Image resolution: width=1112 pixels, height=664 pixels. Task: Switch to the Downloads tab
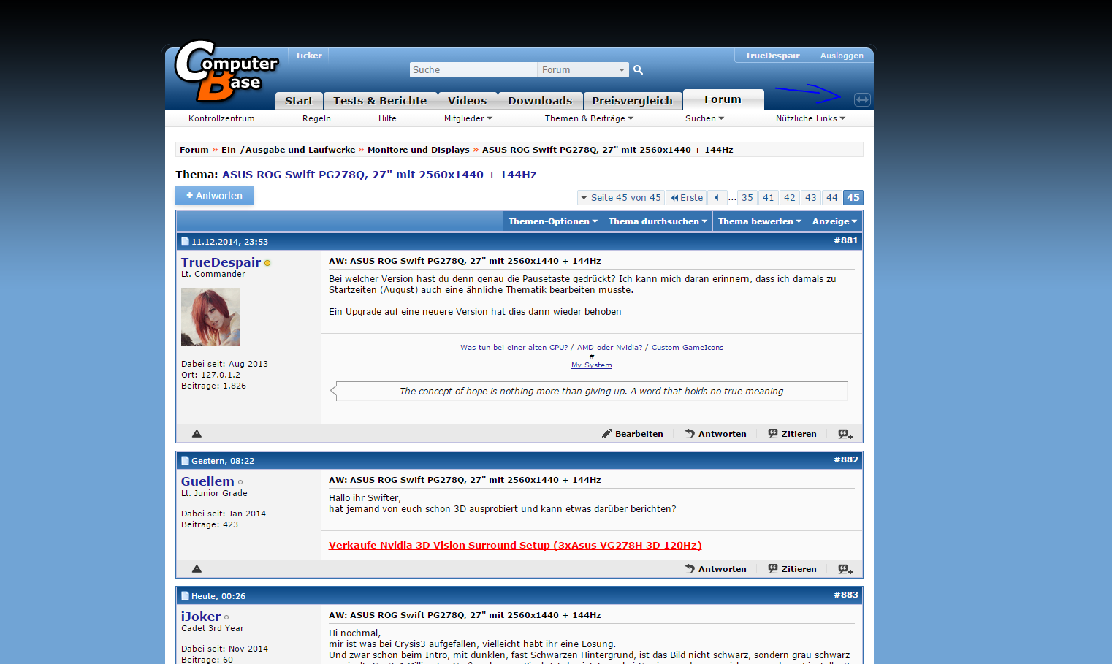tap(540, 101)
